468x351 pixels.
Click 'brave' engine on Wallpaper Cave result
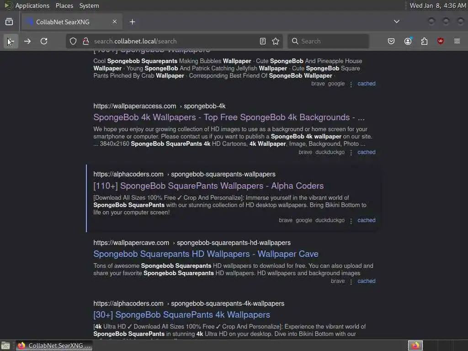point(338,281)
